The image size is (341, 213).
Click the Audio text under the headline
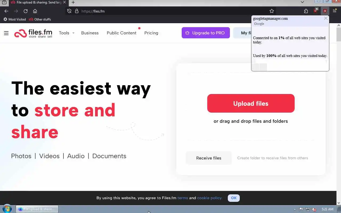76,156
